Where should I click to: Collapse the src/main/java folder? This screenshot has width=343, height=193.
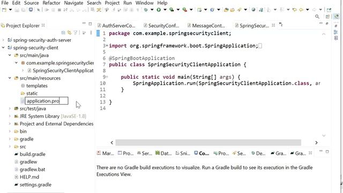coord(10,55)
